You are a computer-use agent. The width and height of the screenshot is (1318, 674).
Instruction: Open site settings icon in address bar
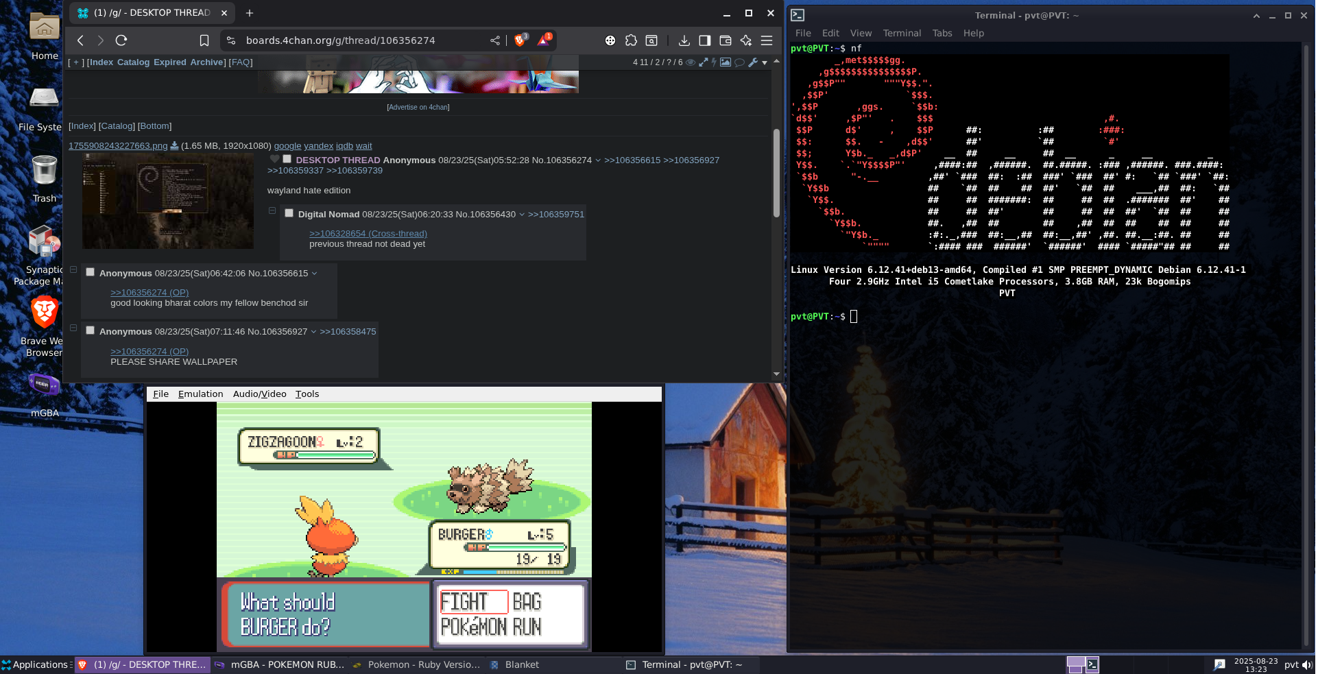point(231,40)
